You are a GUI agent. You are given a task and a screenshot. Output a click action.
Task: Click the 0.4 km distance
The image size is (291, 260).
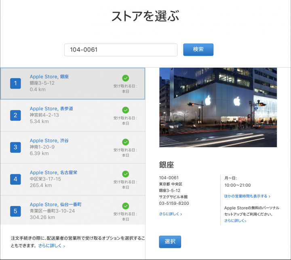38,89
